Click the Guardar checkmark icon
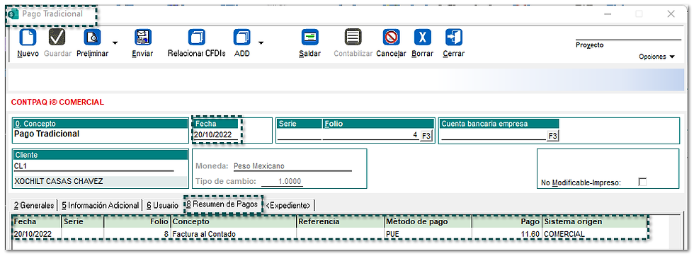This screenshot has height=256, width=694. tap(57, 37)
